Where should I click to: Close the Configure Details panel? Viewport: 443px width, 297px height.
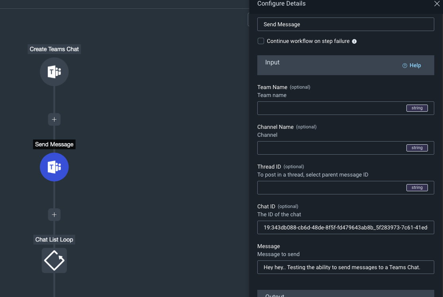437,4
